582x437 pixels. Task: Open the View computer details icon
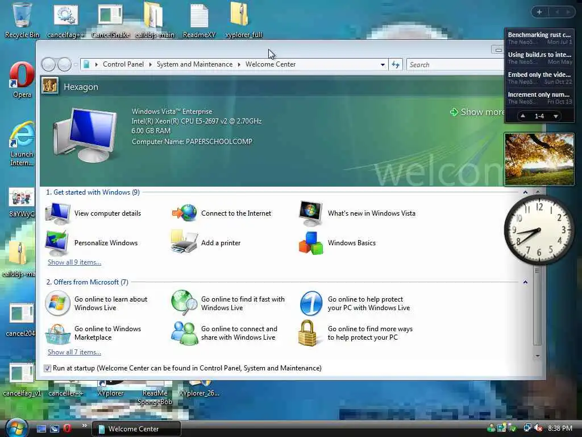coord(57,214)
